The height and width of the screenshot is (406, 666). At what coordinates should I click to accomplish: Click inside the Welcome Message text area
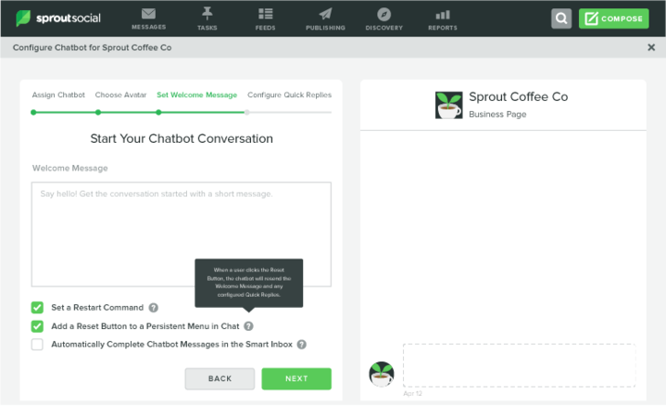[182, 235]
